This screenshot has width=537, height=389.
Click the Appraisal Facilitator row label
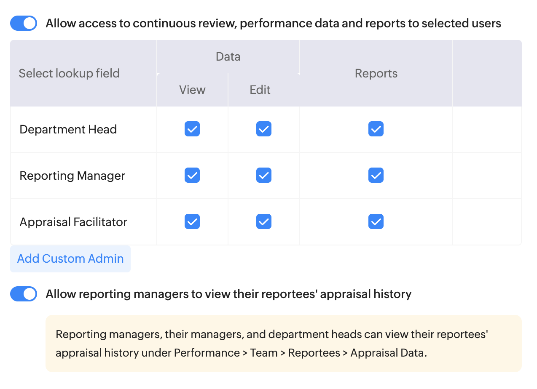click(73, 222)
